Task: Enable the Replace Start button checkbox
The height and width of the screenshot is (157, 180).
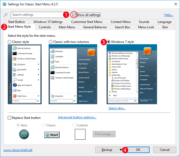Action: click(x=9, y=118)
